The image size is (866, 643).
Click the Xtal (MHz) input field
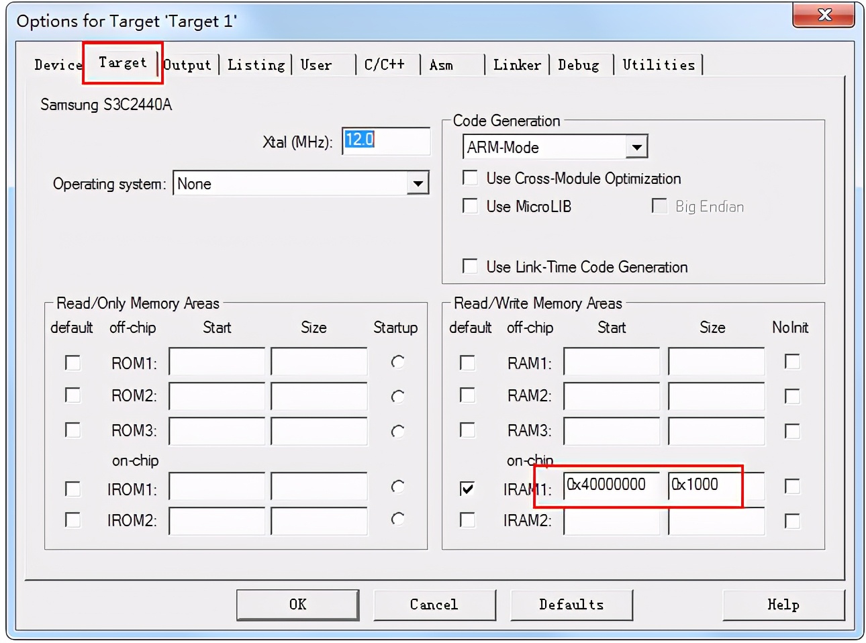(x=386, y=141)
